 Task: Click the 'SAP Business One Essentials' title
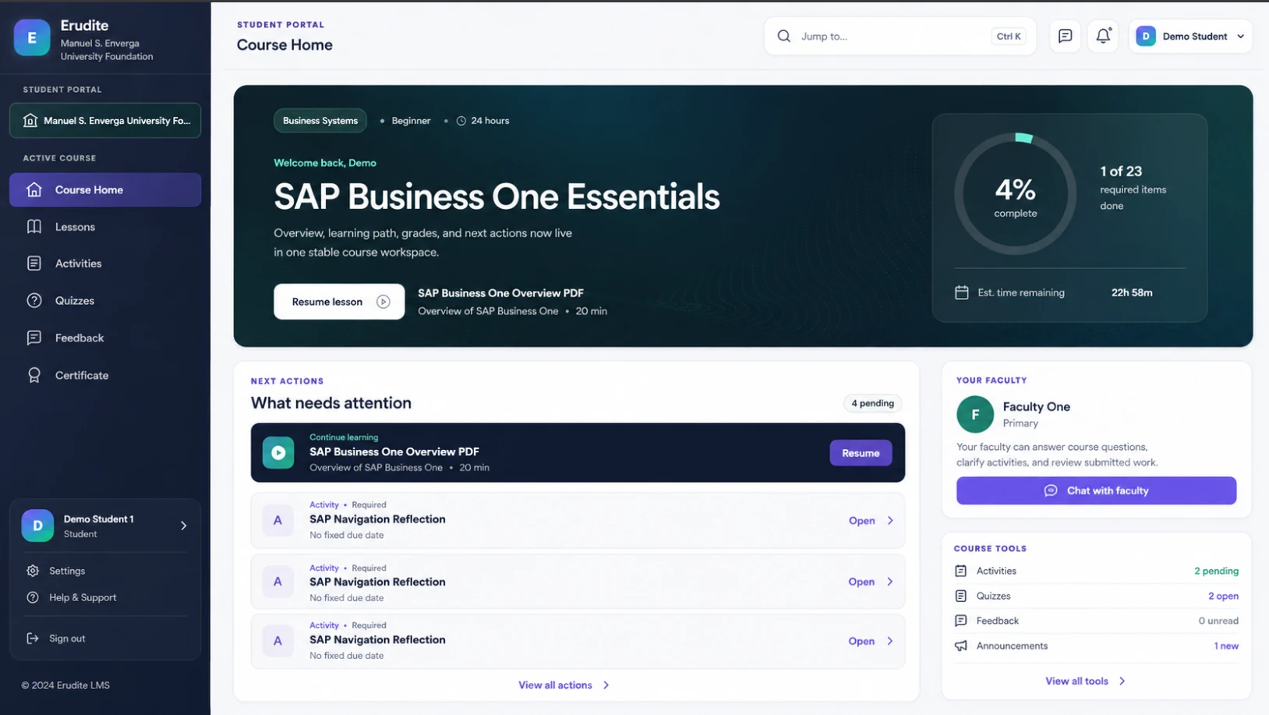[x=497, y=196]
